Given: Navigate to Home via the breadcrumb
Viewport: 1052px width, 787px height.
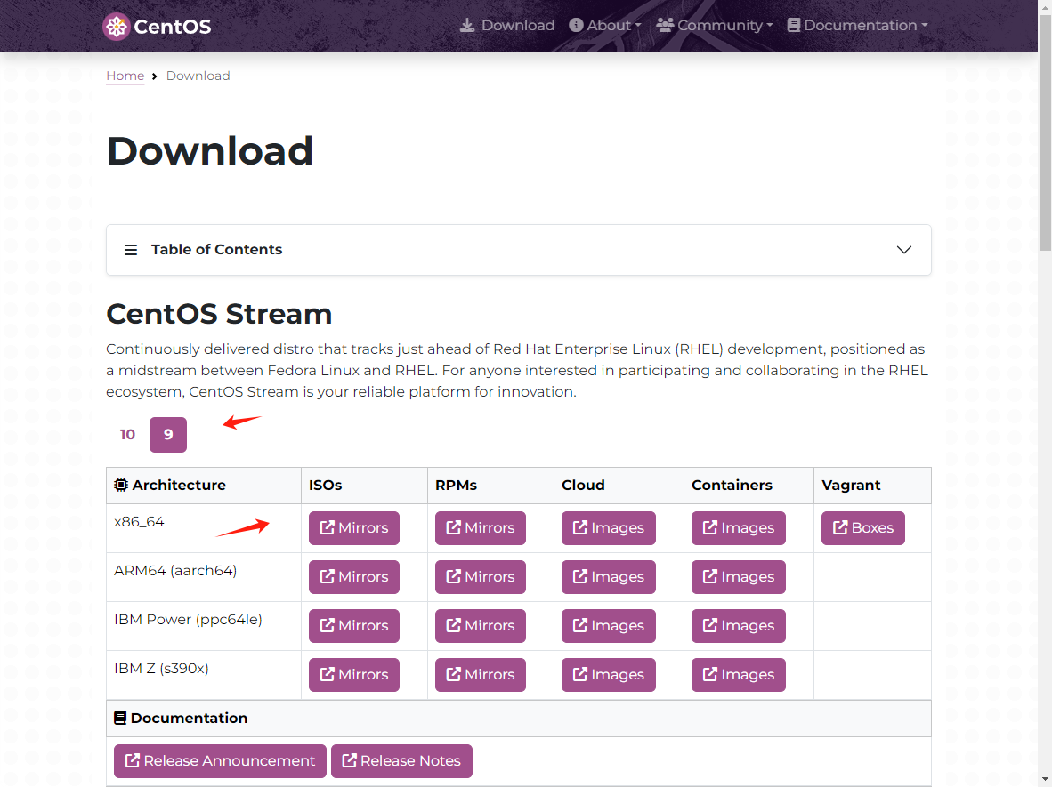Looking at the screenshot, I should [x=125, y=76].
